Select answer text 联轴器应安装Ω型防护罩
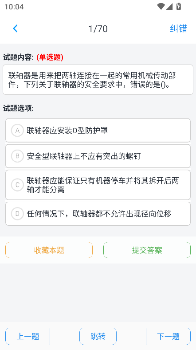The width and height of the screenshot is (196, 350). [x=67, y=130]
